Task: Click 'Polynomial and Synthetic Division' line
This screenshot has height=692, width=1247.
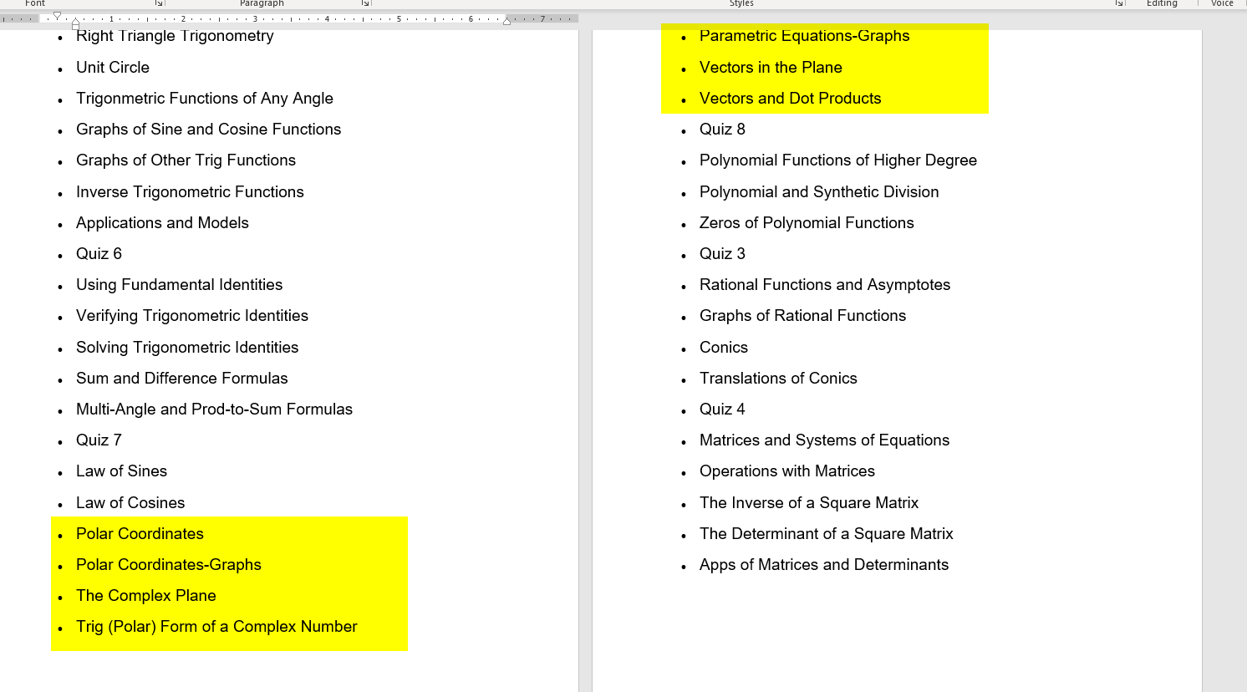Action: click(819, 192)
